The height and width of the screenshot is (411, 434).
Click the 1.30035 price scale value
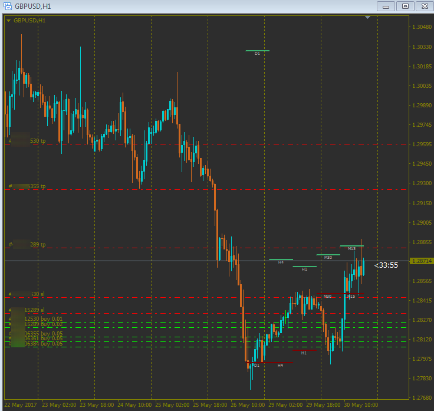click(x=422, y=86)
